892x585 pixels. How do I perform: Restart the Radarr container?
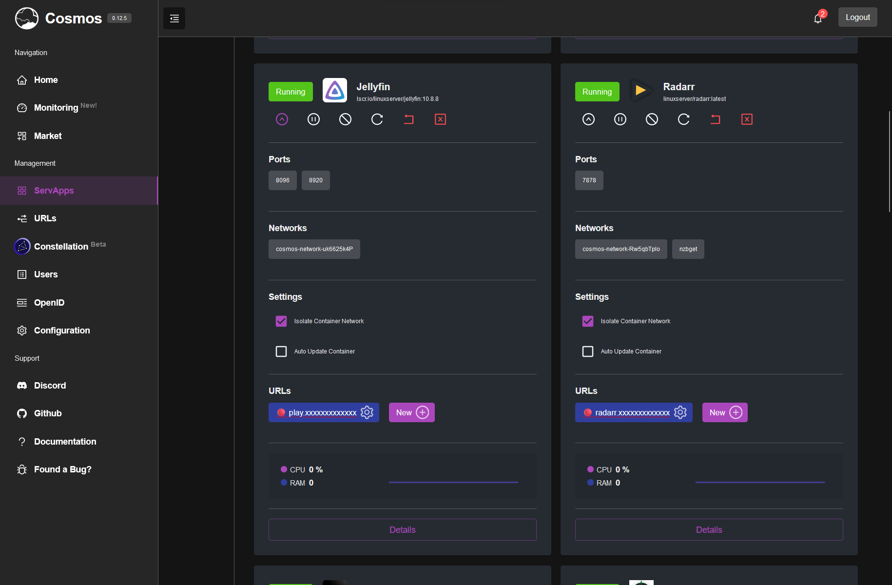(684, 119)
